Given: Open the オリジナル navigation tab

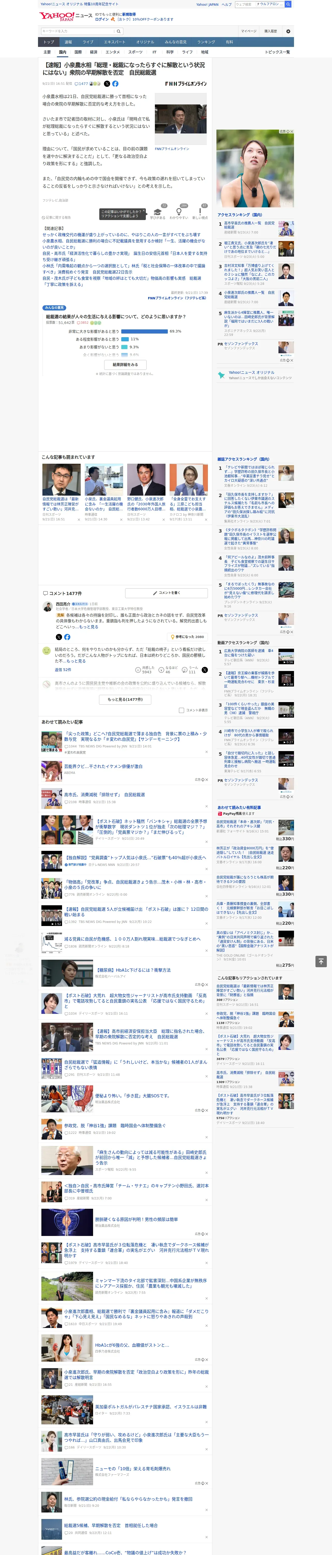Looking at the screenshot, I should pyautogui.click(x=145, y=42).
